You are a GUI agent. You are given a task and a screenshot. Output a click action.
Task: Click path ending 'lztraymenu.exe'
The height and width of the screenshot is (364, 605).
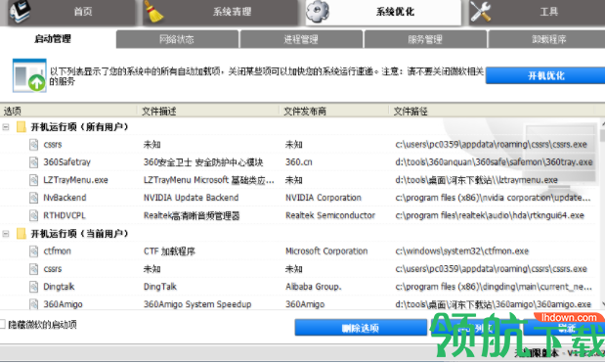(477, 180)
